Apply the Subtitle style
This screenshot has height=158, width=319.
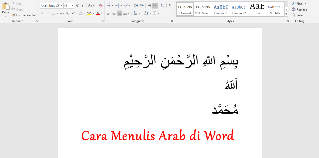click(275, 9)
